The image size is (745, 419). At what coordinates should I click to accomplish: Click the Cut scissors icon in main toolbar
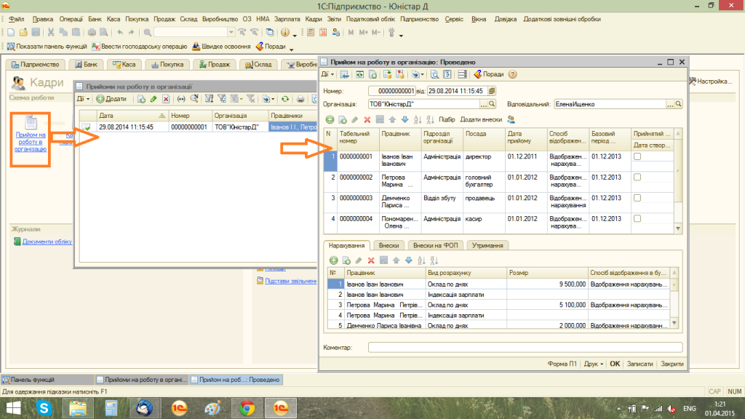point(50,32)
